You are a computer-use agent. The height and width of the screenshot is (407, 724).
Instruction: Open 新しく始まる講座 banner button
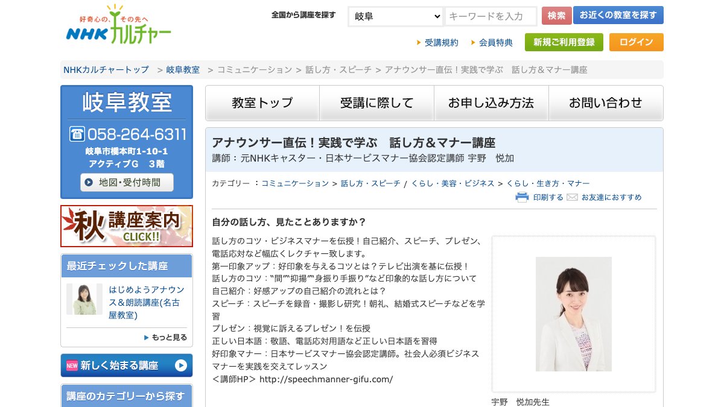point(127,365)
